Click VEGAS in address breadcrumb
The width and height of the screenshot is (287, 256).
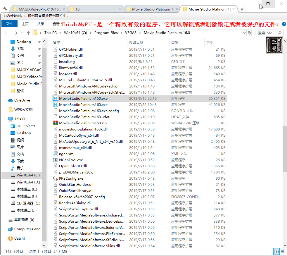tap(131, 33)
